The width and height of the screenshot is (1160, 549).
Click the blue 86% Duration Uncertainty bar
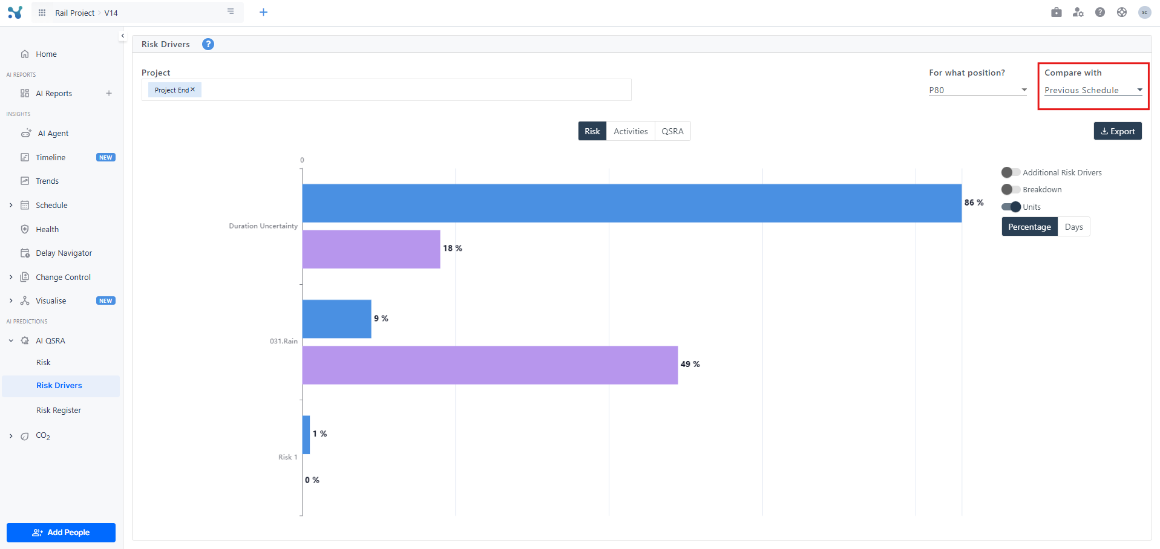pos(632,203)
